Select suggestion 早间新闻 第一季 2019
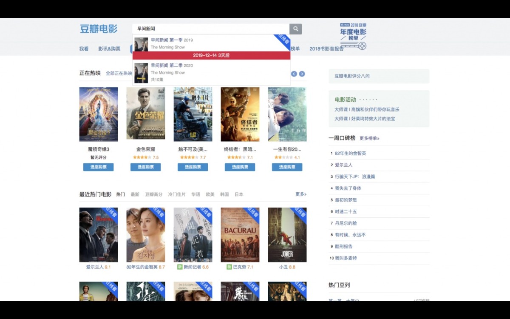510x319 pixels. [172, 40]
